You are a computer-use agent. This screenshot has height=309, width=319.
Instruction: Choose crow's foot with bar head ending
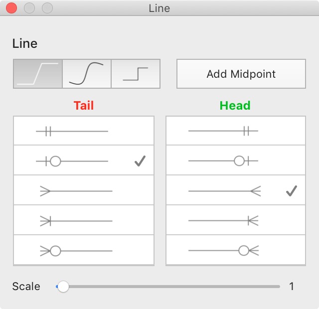(x=236, y=220)
